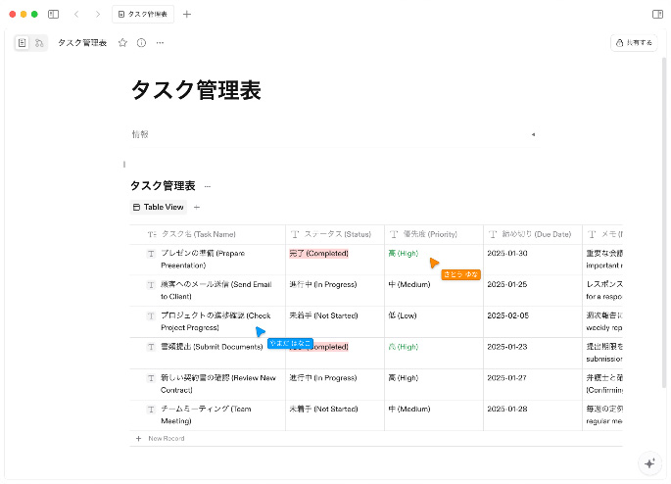
Task: Add a new database view
Action: [x=196, y=207]
